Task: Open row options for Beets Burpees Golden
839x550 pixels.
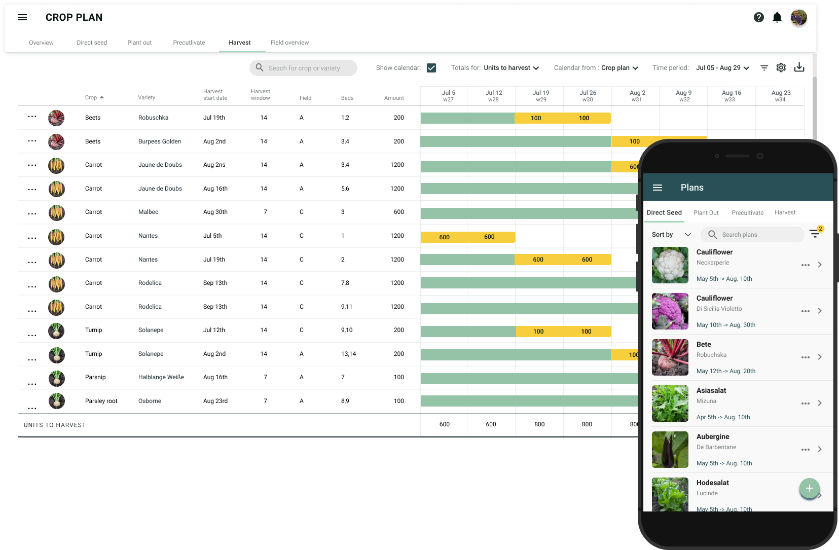Action: pyautogui.click(x=32, y=141)
